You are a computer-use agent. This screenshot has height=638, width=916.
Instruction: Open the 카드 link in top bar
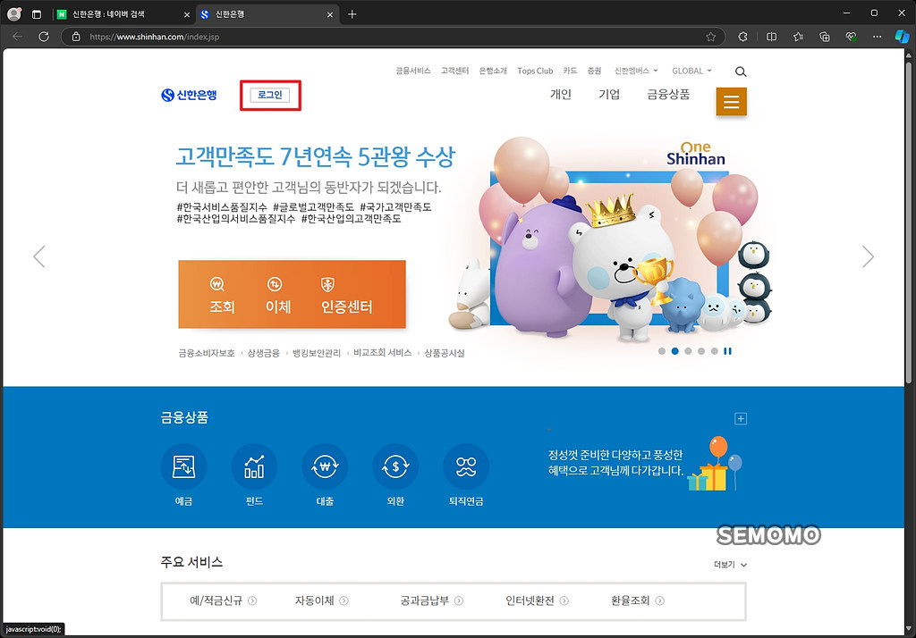click(570, 71)
